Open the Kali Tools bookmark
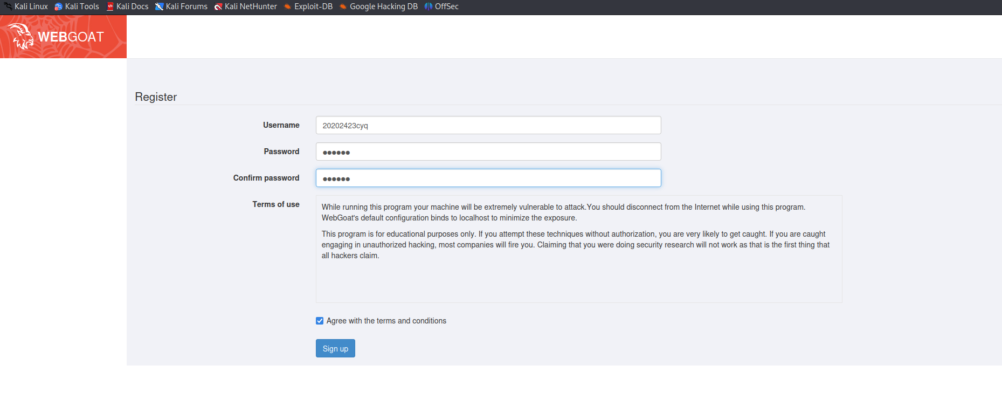The height and width of the screenshot is (393, 1002). [x=77, y=6]
